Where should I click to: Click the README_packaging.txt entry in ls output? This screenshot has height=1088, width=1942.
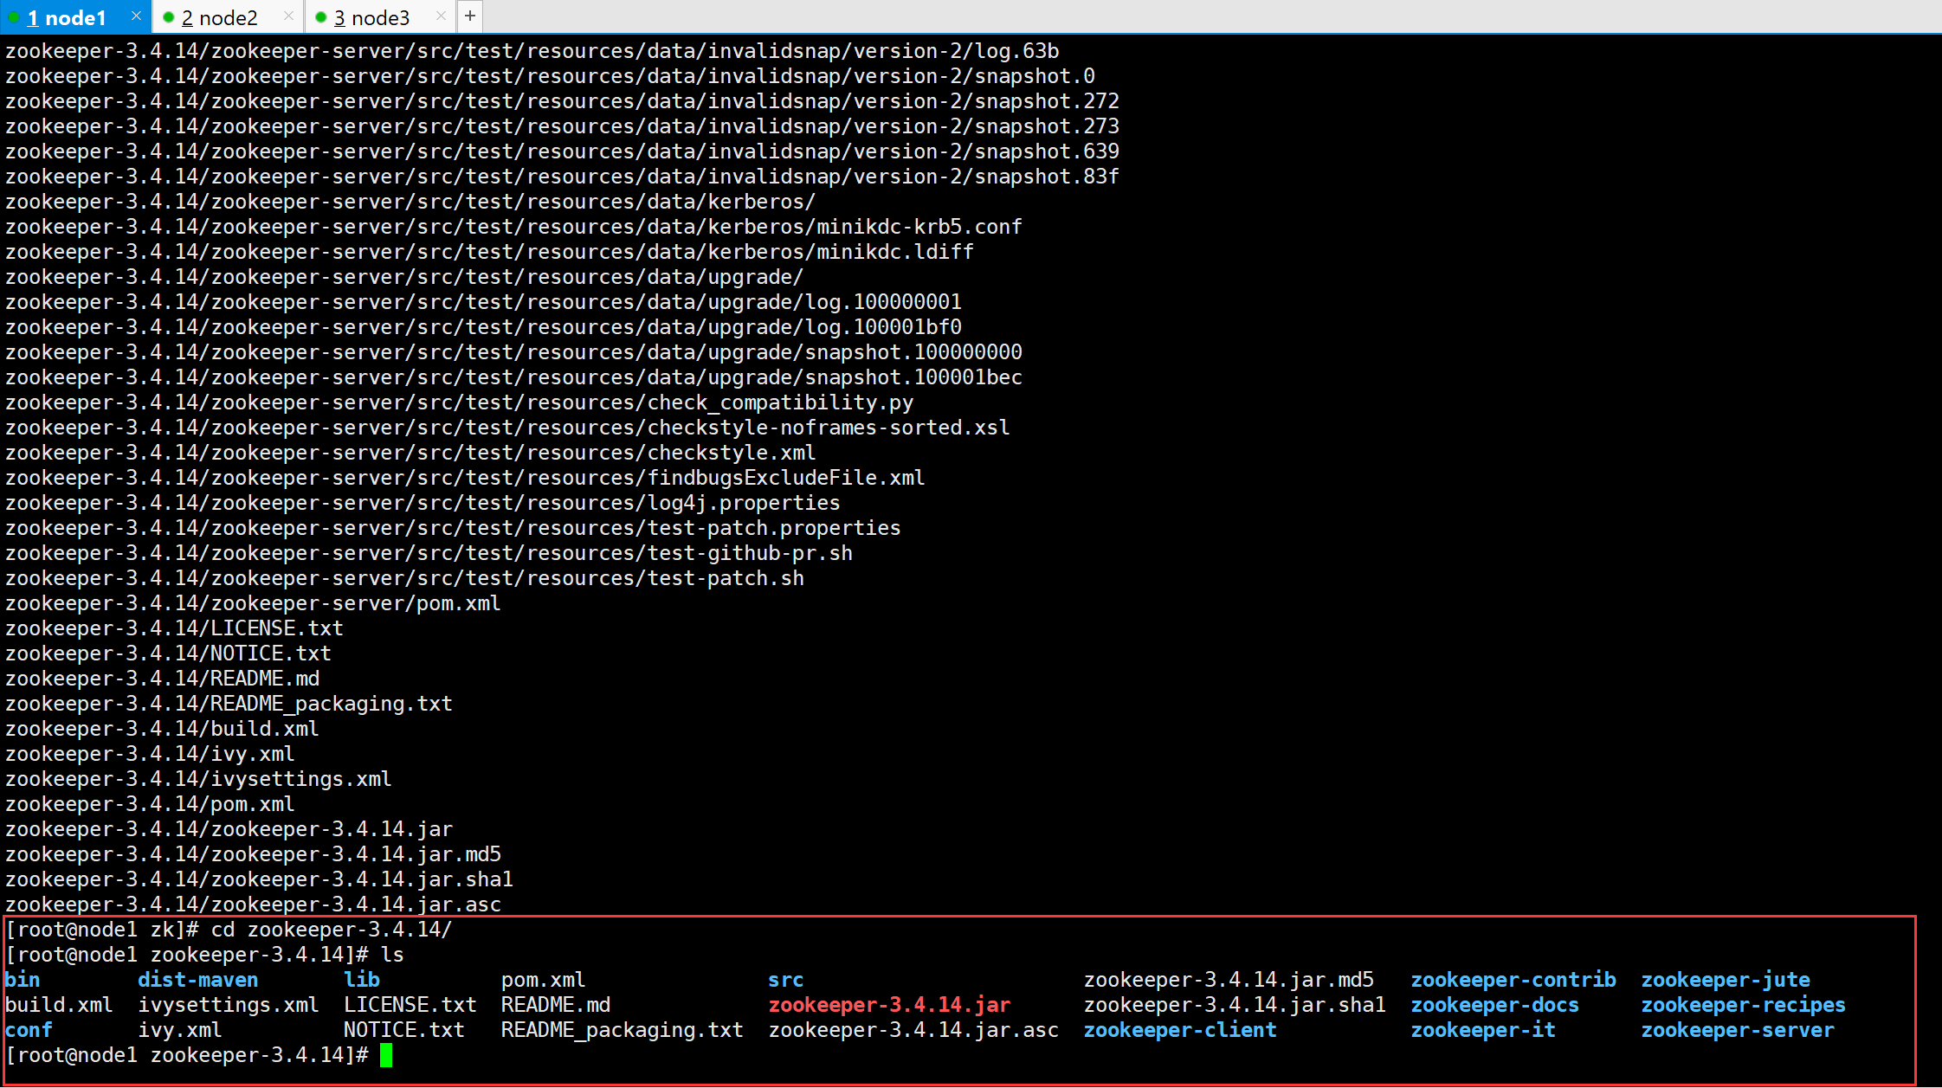[x=622, y=1030]
